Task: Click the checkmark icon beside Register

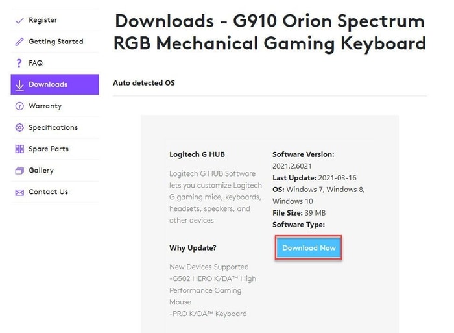Action: 19,21
